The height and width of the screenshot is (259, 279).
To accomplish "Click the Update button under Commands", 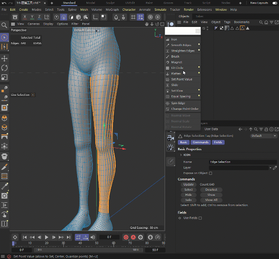I will click(188, 185).
